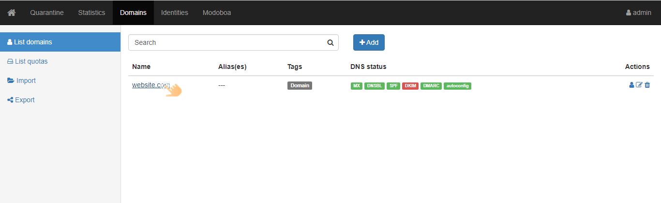Open the Modoboa menu item

coord(216,13)
